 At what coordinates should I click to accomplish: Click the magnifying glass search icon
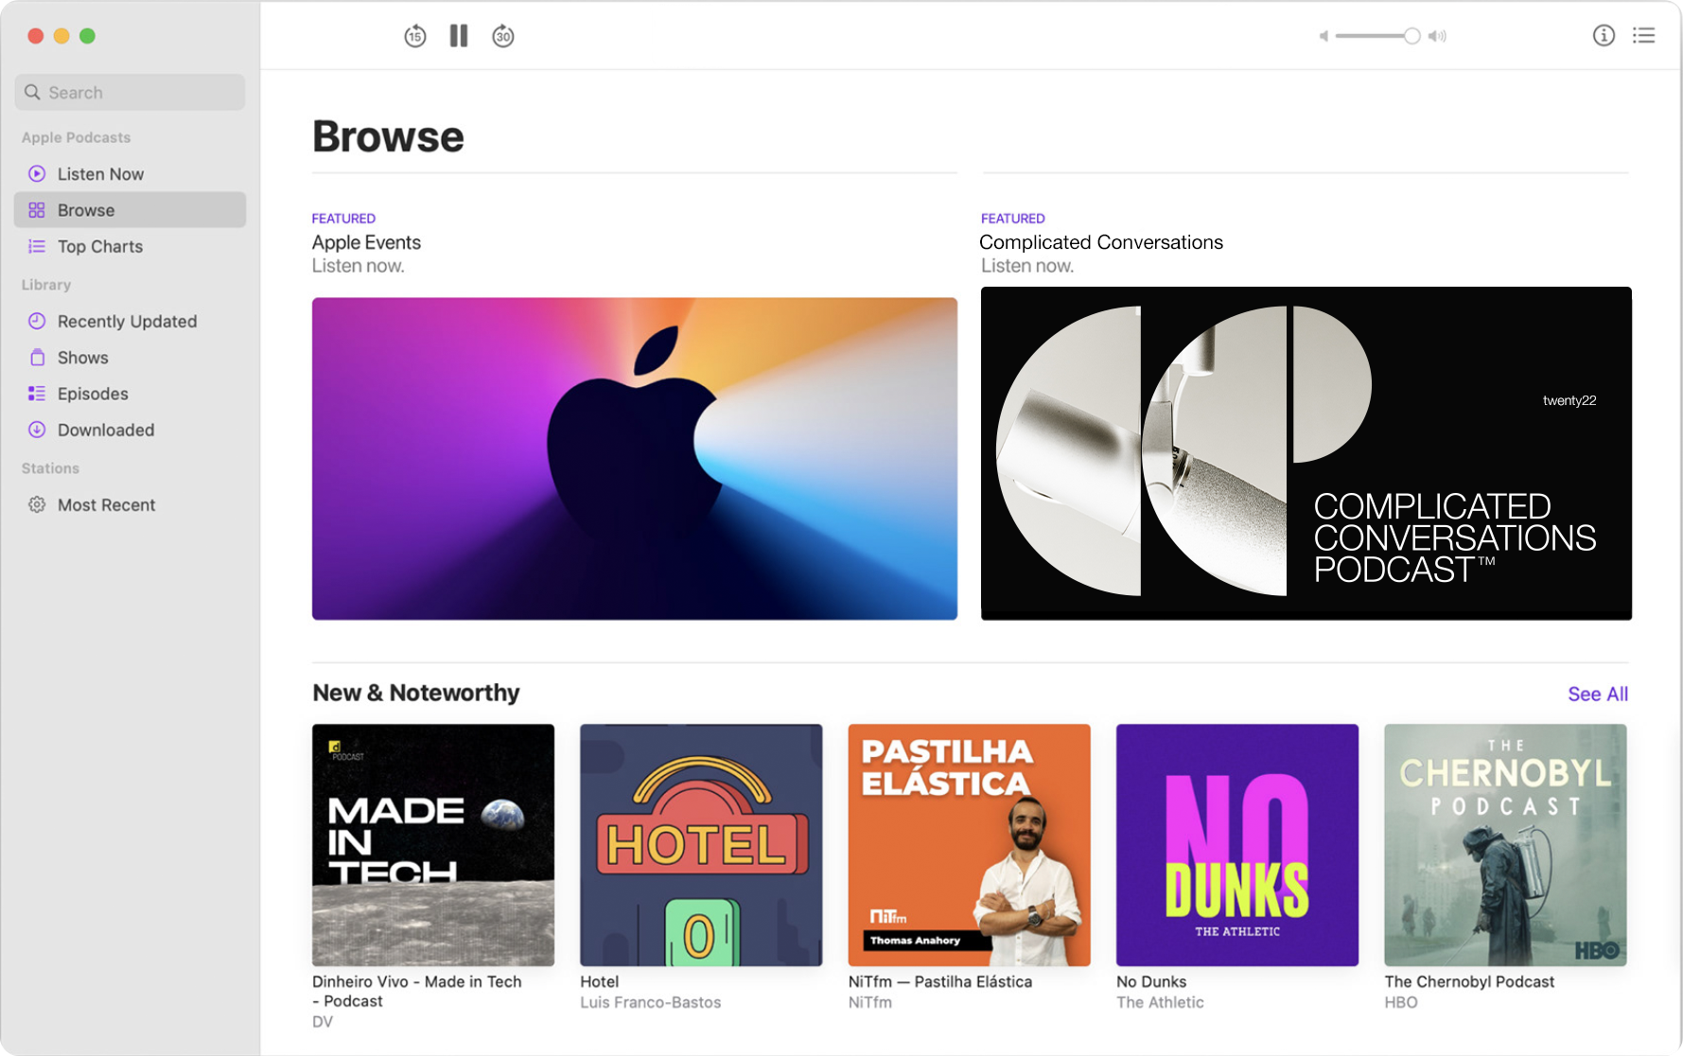[x=32, y=92]
